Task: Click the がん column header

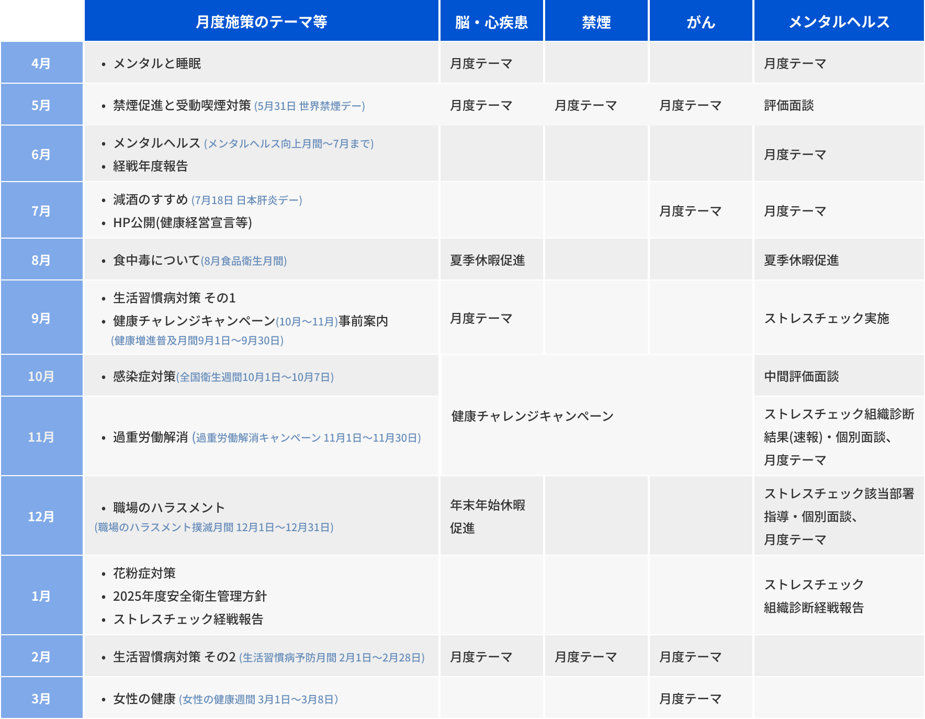Action: point(701,21)
